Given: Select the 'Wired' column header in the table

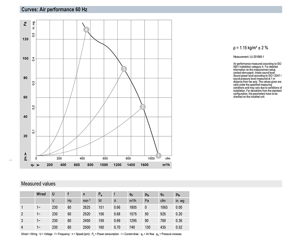Looking at the screenshot, I should pyautogui.click(x=41, y=194).
